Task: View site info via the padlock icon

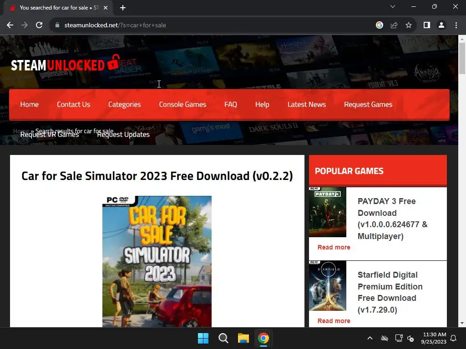Action: click(x=57, y=25)
